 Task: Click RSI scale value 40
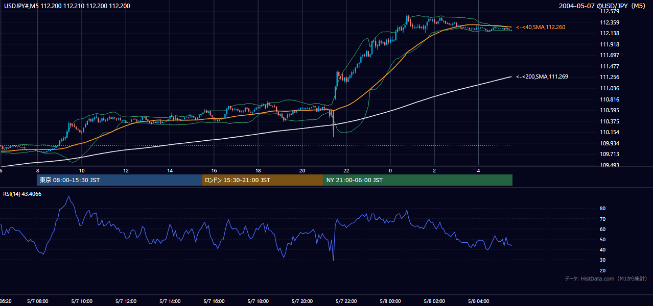click(603, 249)
